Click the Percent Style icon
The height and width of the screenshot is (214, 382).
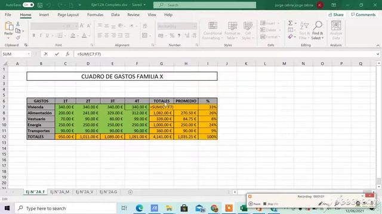pos(172,36)
